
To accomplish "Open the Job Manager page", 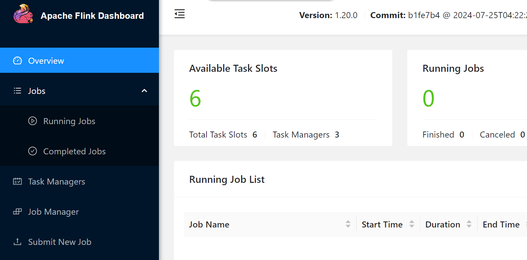I will point(79,212).
